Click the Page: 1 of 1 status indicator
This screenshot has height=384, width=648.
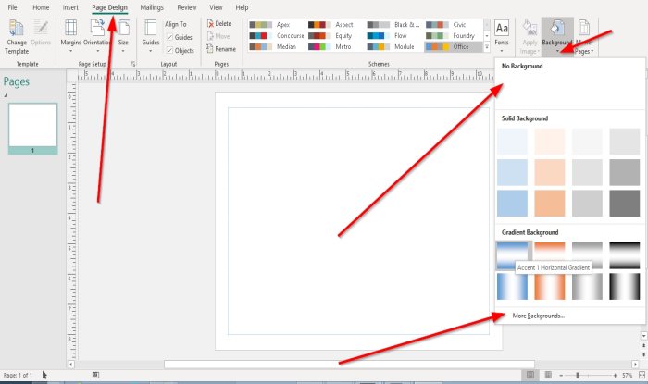click(18, 376)
